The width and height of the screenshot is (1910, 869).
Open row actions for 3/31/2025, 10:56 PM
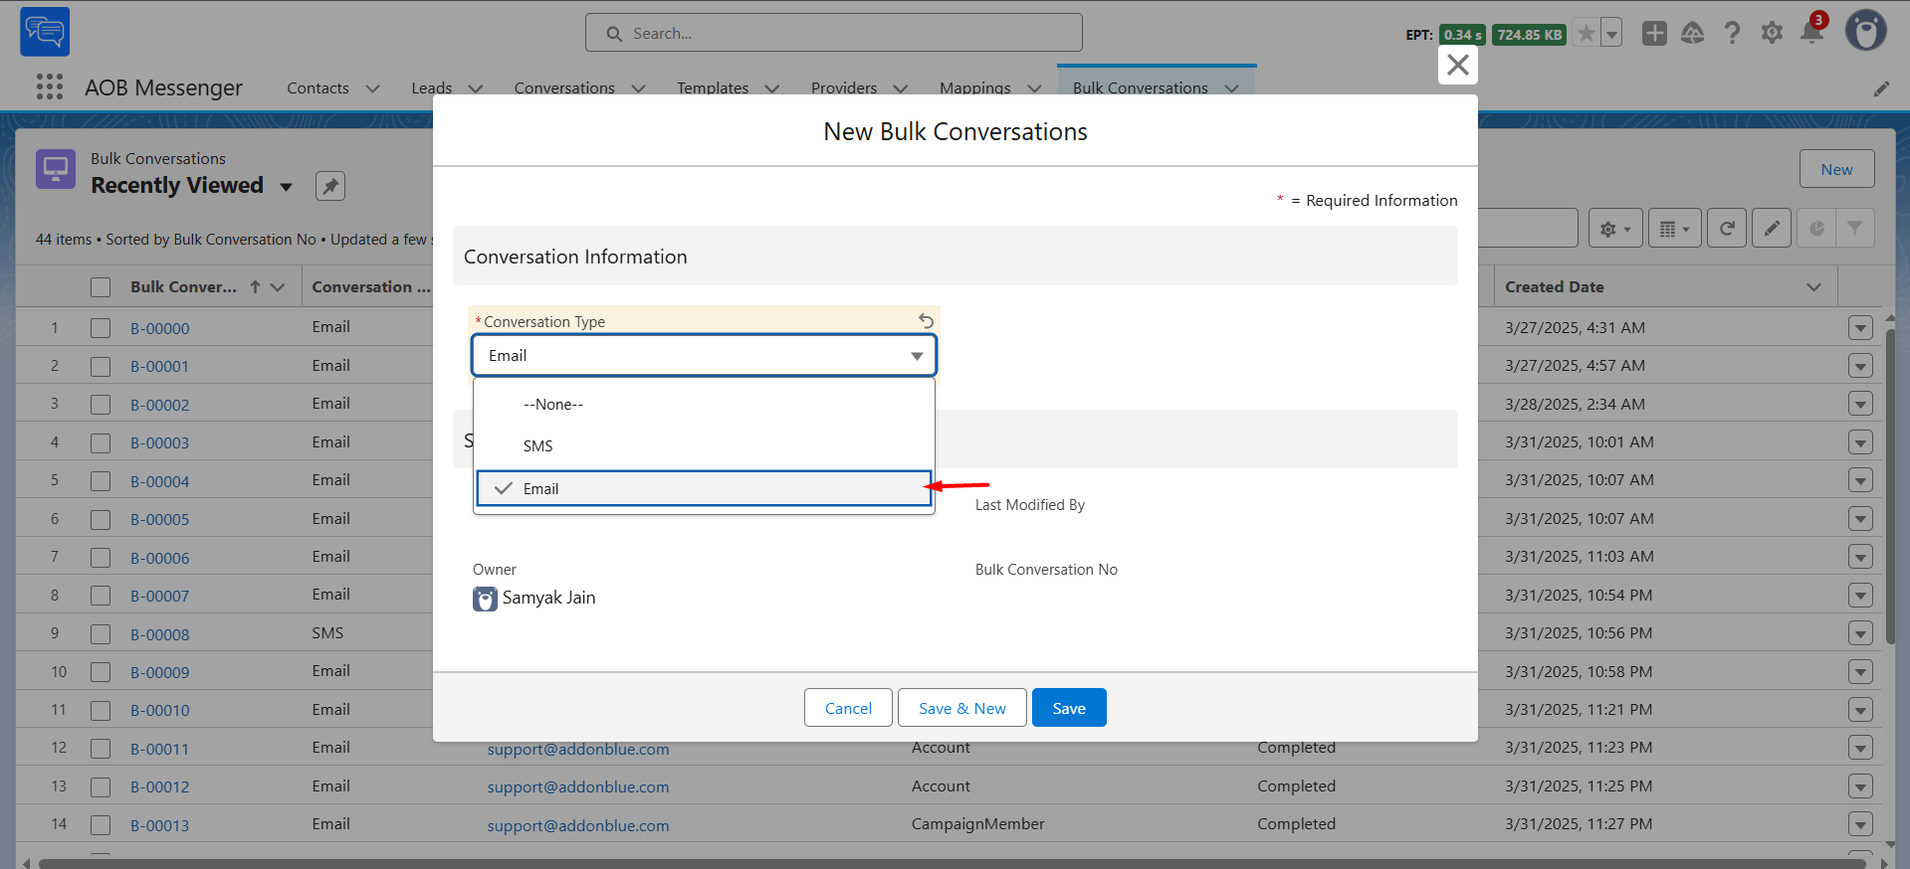(x=1860, y=633)
